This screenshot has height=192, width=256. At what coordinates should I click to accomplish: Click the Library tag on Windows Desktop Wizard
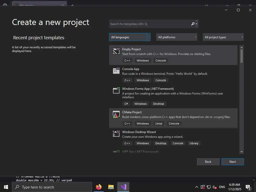[194, 143]
